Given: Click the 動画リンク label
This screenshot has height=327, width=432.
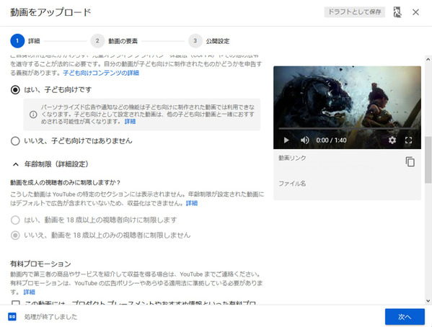Looking at the screenshot, I should 292,158.
